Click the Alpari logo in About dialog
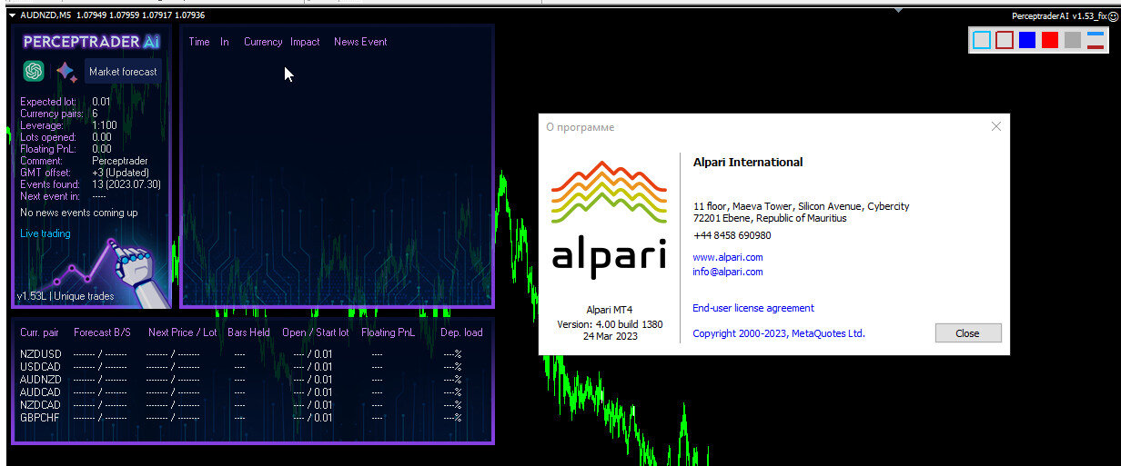Screen dimensions: 1121x466 (x=609, y=220)
